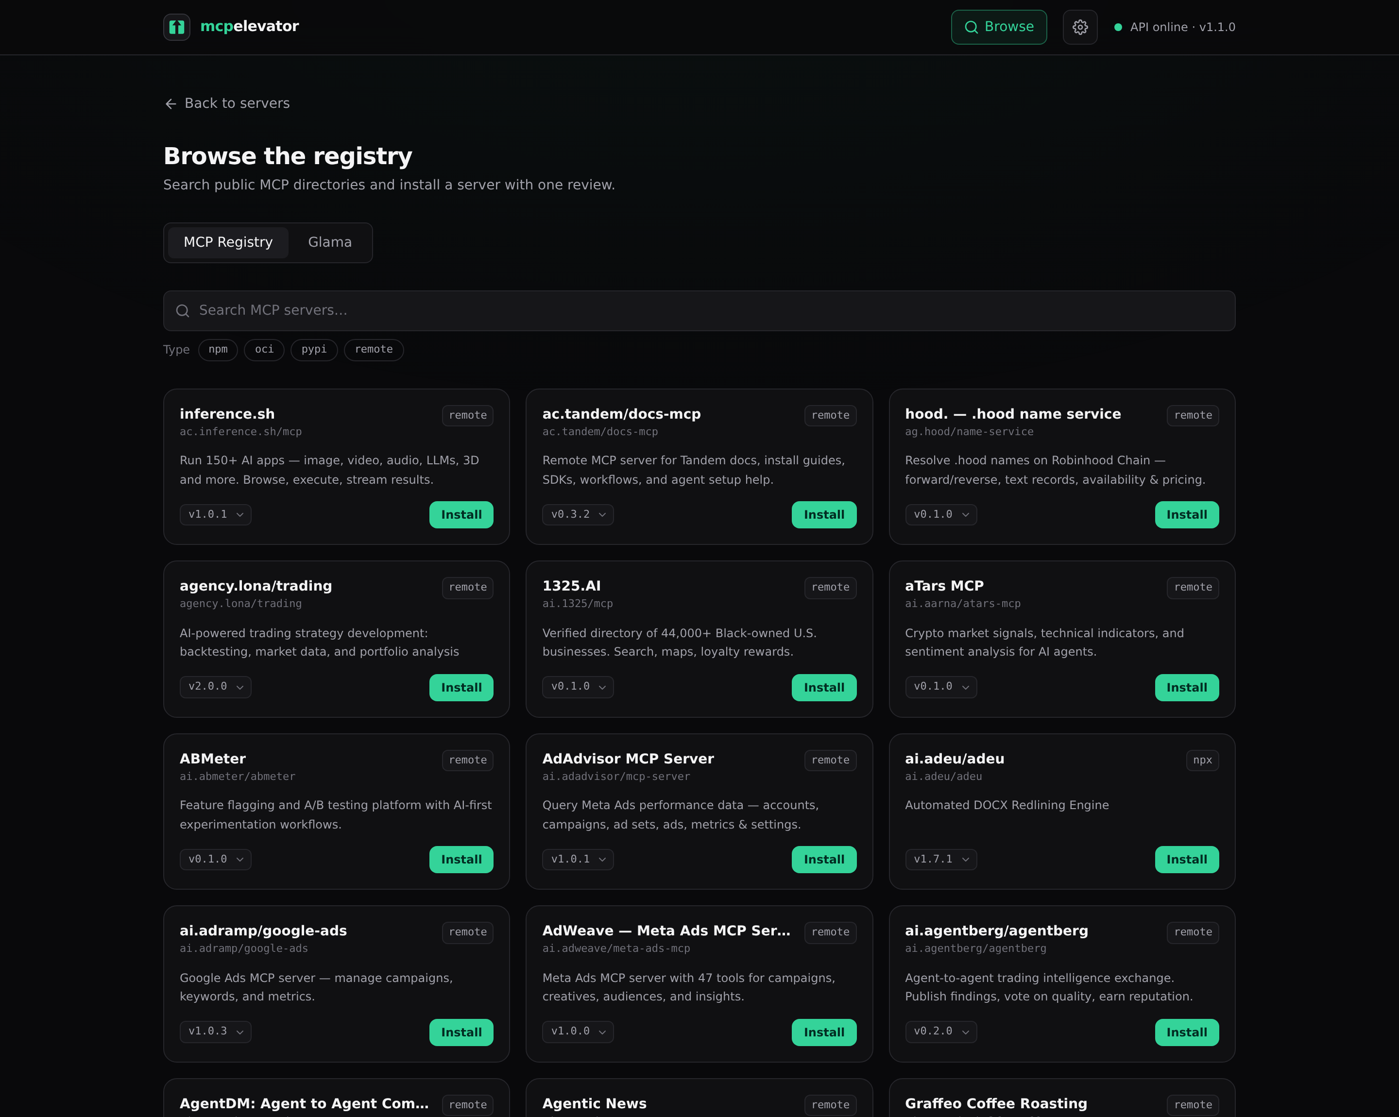Enable the remote type filter chip

[x=374, y=350]
